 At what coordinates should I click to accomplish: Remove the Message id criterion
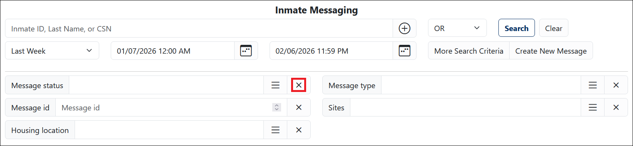[299, 107]
